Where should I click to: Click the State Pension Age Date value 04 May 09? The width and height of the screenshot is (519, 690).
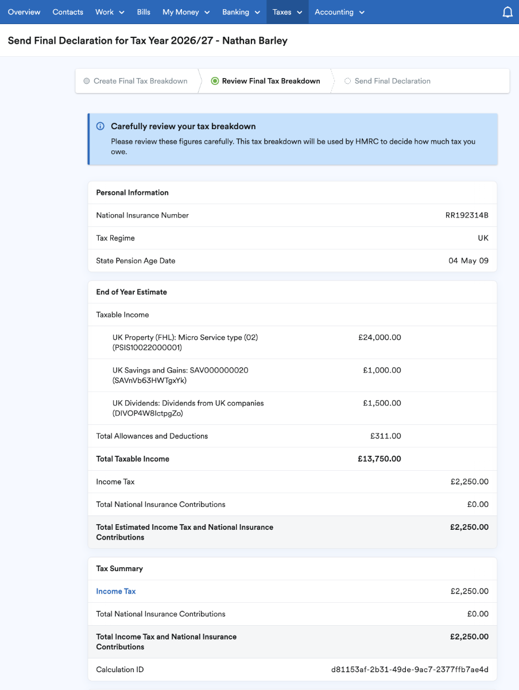coord(468,261)
